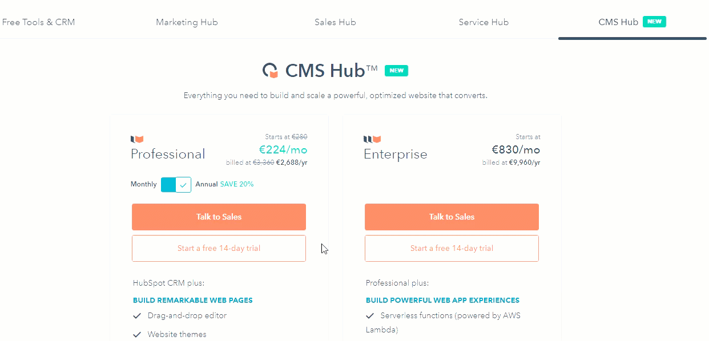Viewport: 709px width, 341px height.
Task: Click the BUILD POWERFUL WEB APP EXPERIENCES link
Action: 442,300
